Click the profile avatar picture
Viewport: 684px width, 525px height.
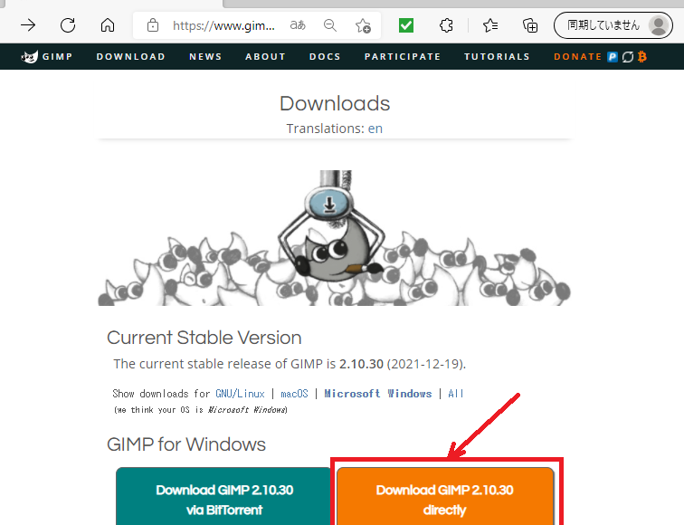(x=659, y=25)
